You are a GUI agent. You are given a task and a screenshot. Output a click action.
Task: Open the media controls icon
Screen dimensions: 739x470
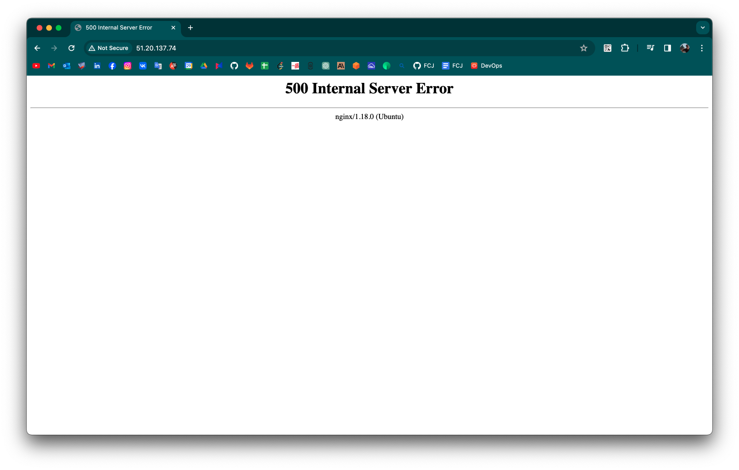pos(650,48)
